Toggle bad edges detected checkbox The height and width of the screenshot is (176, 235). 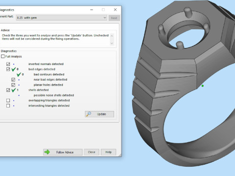click(8, 69)
